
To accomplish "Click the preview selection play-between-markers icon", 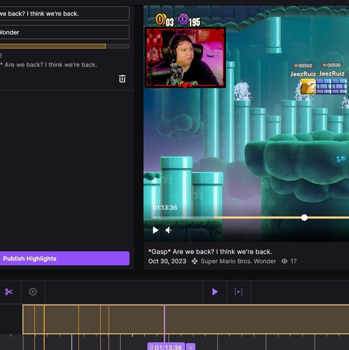I will (x=239, y=292).
